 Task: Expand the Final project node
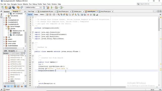pyautogui.click(x=4, y=18)
